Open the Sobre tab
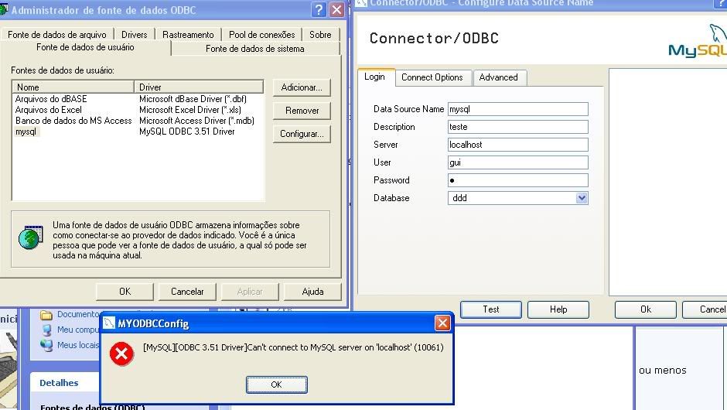 (x=320, y=35)
